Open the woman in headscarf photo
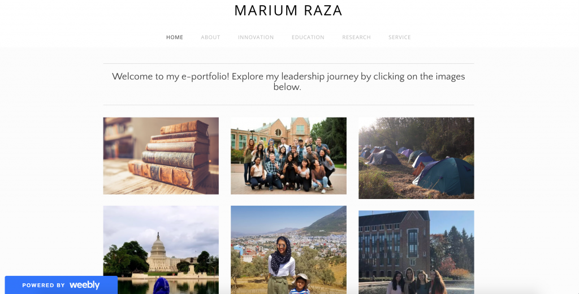 pyautogui.click(x=288, y=250)
